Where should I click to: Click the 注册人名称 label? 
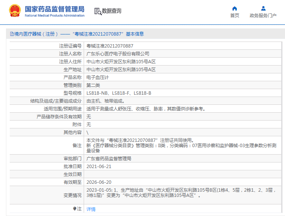tap(70, 54)
